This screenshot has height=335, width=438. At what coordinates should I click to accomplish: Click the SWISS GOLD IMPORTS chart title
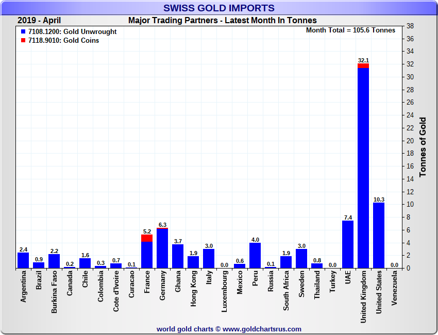pos(219,8)
